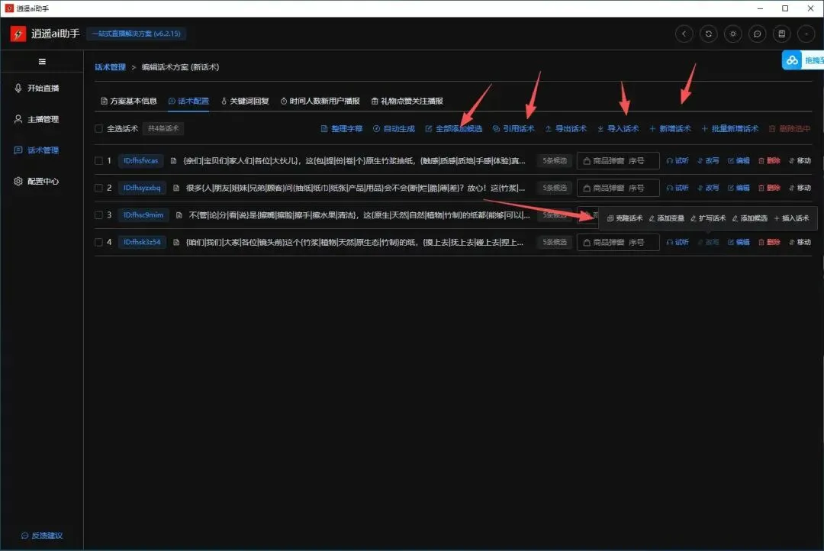Click the ID:fhsc9mim tag
This screenshot has height=551, width=824.
tap(143, 215)
